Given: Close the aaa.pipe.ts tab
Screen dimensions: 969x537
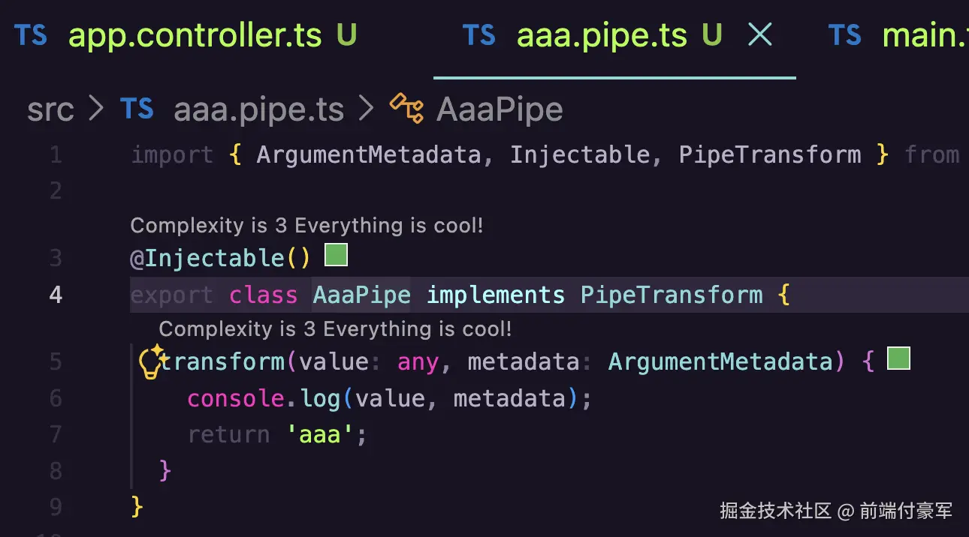Looking at the screenshot, I should 760,34.
